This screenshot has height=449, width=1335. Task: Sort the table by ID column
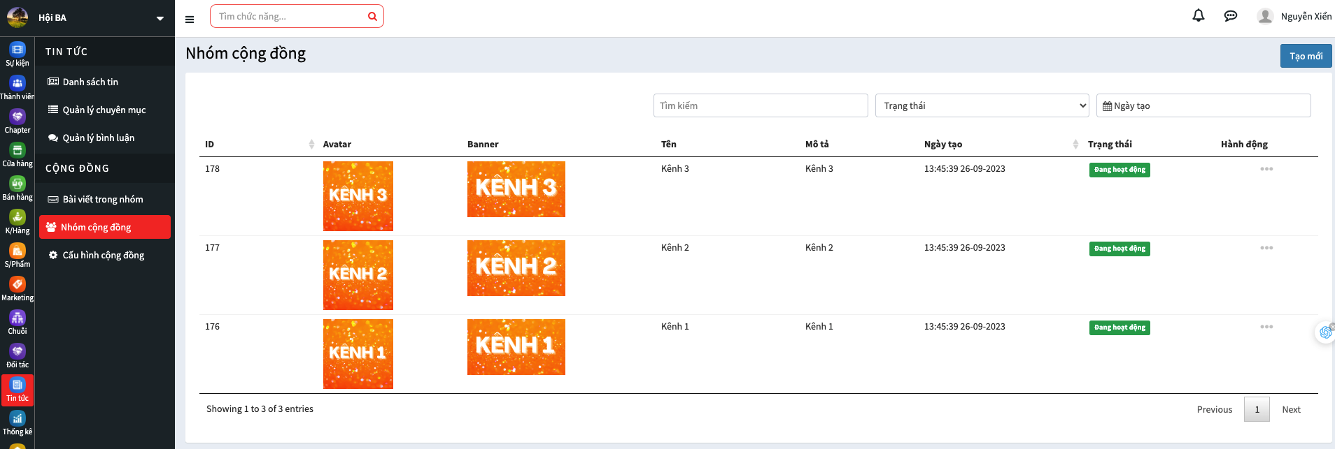pos(311,145)
